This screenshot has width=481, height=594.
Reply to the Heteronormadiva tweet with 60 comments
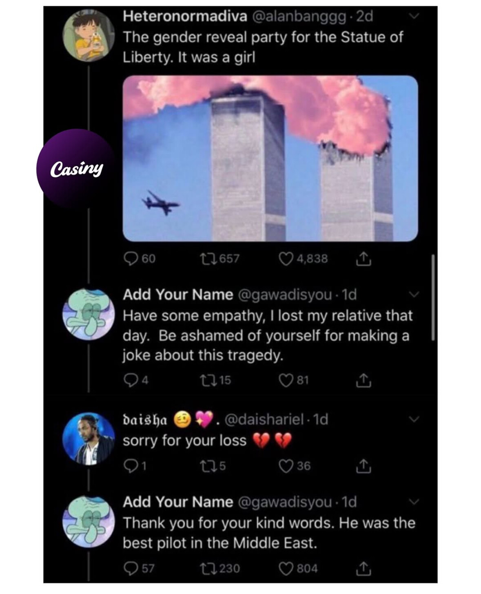point(139,259)
